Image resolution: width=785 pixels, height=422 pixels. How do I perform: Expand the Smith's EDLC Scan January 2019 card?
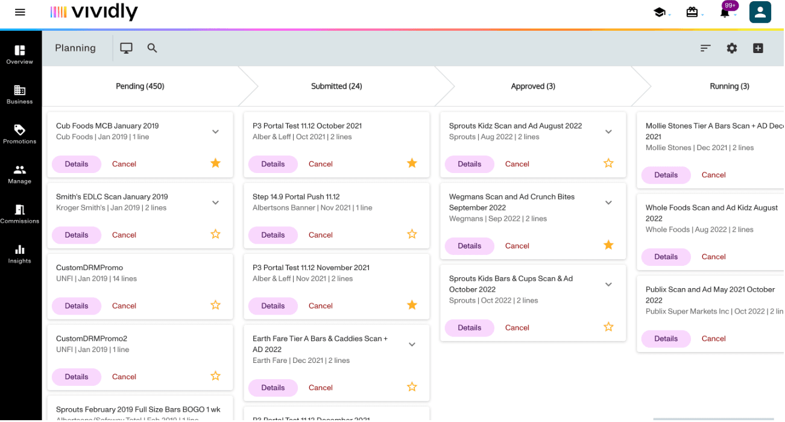click(x=215, y=203)
